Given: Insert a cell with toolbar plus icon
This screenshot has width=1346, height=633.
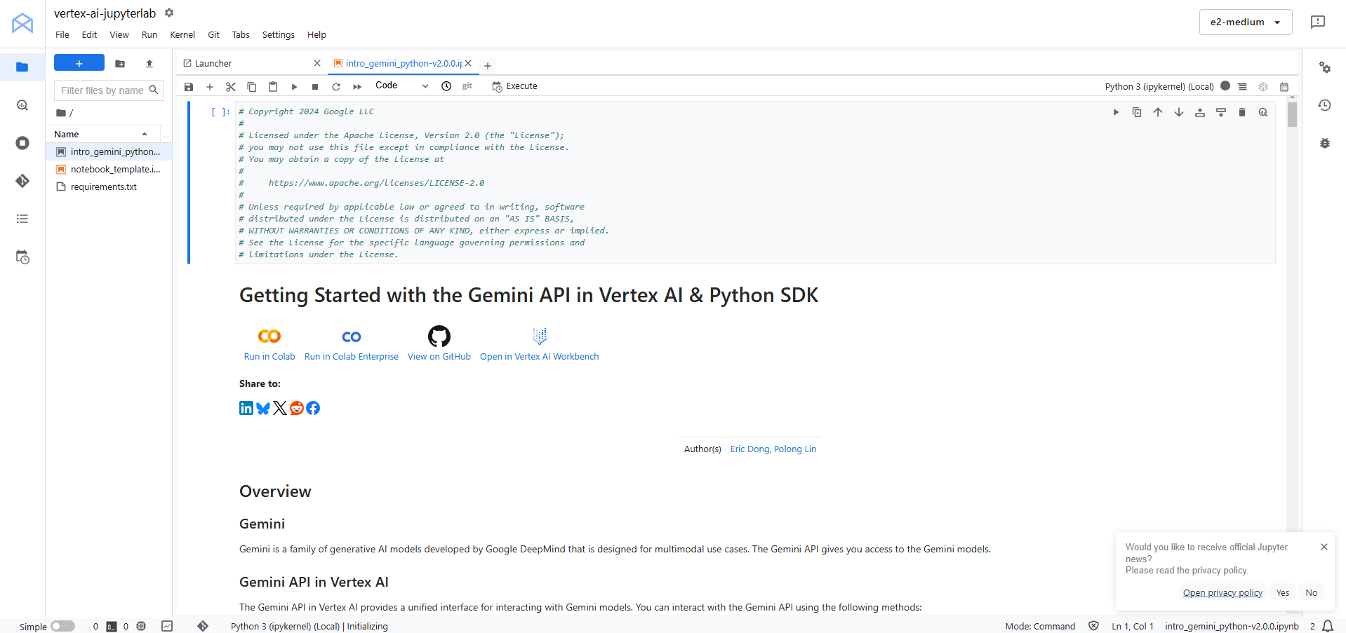Looking at the screenshot, I should pyautogui.click(x=210, y=87).
